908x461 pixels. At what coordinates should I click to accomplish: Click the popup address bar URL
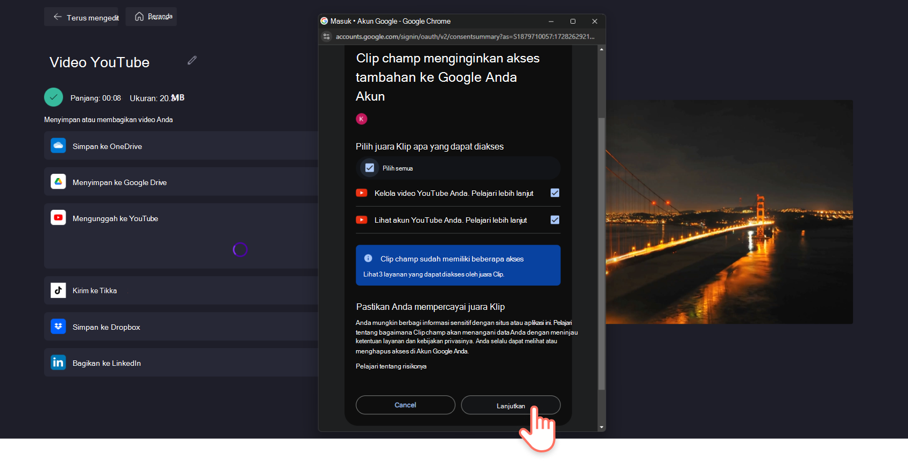point(465,37)
